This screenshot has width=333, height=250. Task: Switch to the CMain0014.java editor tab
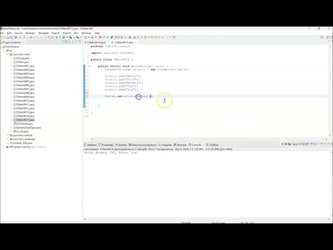96,42
